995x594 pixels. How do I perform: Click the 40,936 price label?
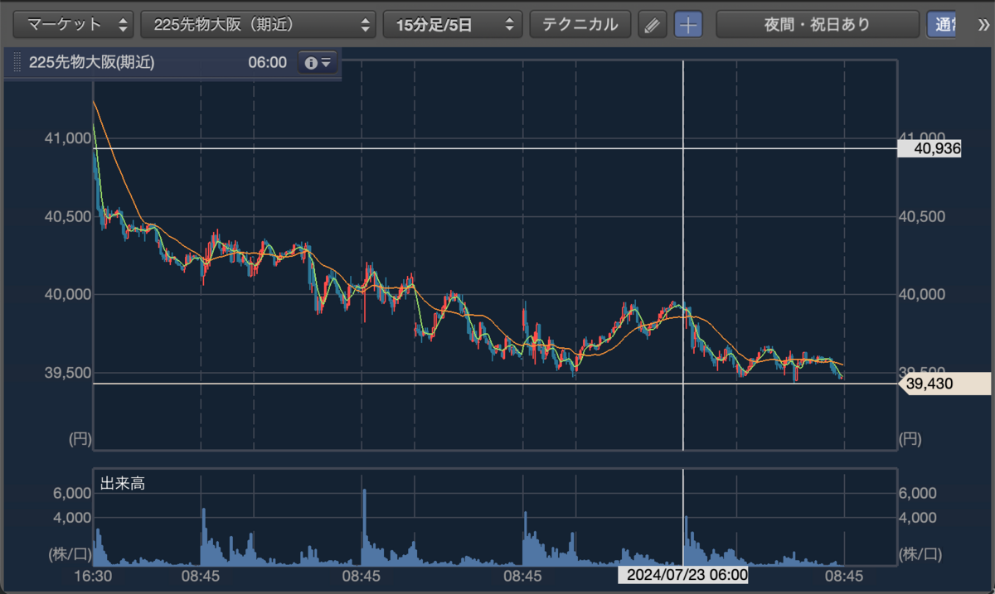929,149
